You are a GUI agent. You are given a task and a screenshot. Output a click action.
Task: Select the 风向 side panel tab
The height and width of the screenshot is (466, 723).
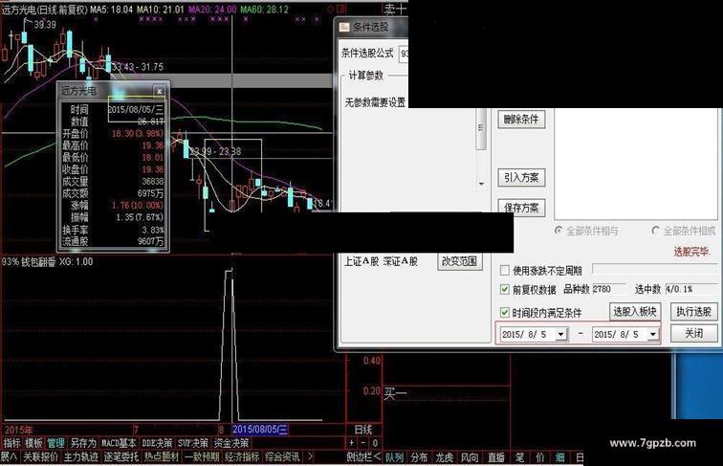(470, 457)
